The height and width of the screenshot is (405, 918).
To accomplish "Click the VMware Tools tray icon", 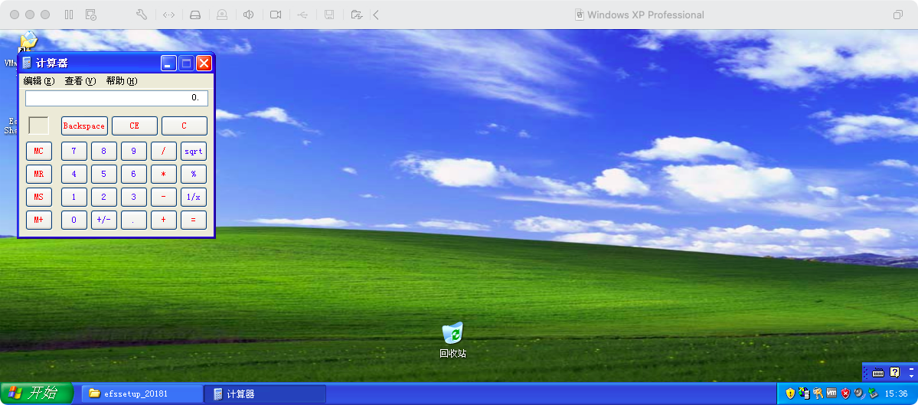I will click(x=831, y=394).
